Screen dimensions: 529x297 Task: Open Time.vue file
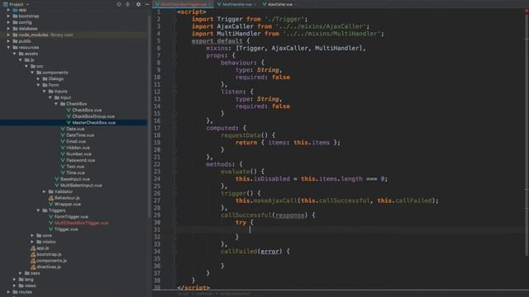tap(75, 172)
